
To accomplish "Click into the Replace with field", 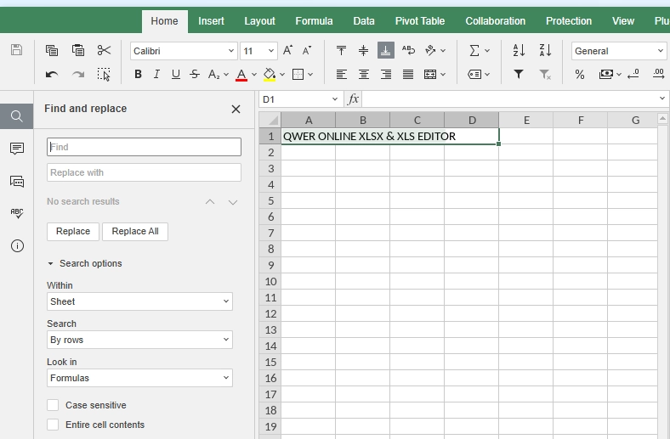I will (144, 172).
